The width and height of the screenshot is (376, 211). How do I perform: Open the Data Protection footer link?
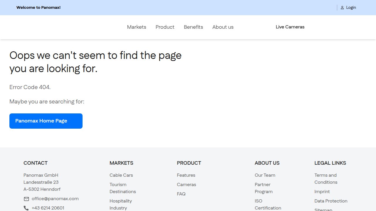[x=331, y=201]
